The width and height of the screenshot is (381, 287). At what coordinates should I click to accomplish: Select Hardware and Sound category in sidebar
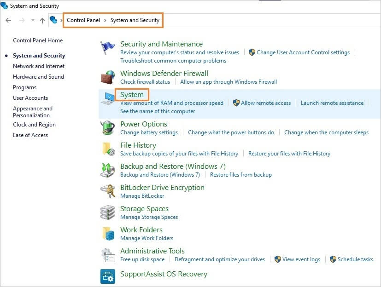(38, 77)
